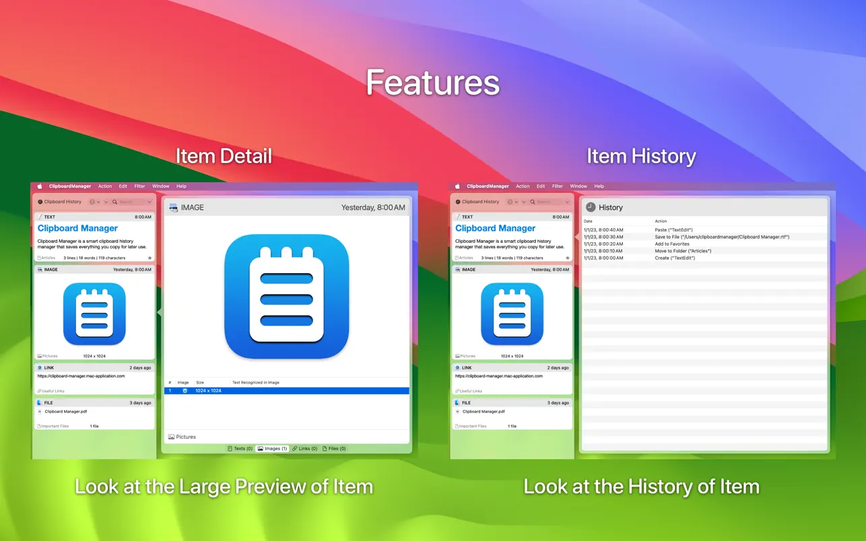Click sort chevron beside search, Item Detail window
Image resolution: width=866 pixels, height=541 pixels.
pyautogui.click(x=106, y=202)
